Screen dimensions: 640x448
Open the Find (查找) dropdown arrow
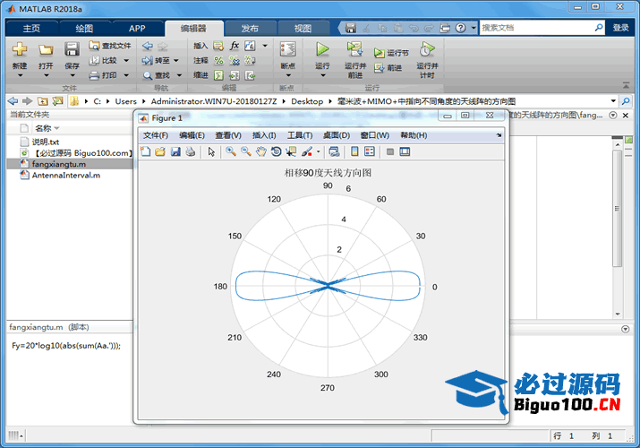pos(179,75)
